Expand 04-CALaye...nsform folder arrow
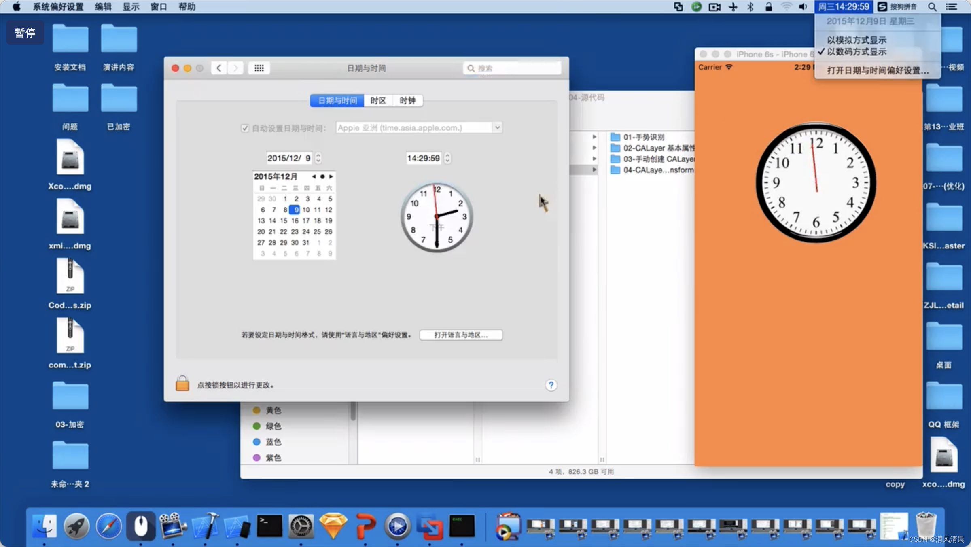Screen dimensions: 971x547 (x=594, y=170)
